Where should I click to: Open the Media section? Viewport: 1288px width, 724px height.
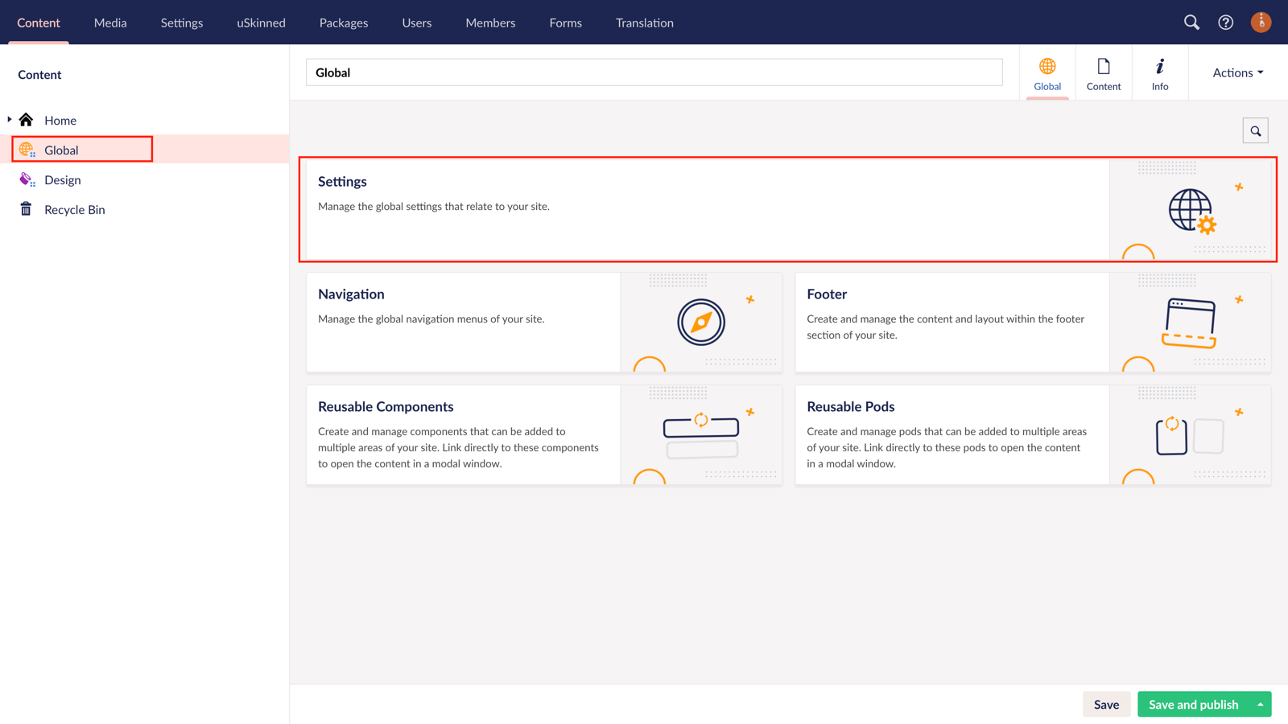tap(109, 23)
